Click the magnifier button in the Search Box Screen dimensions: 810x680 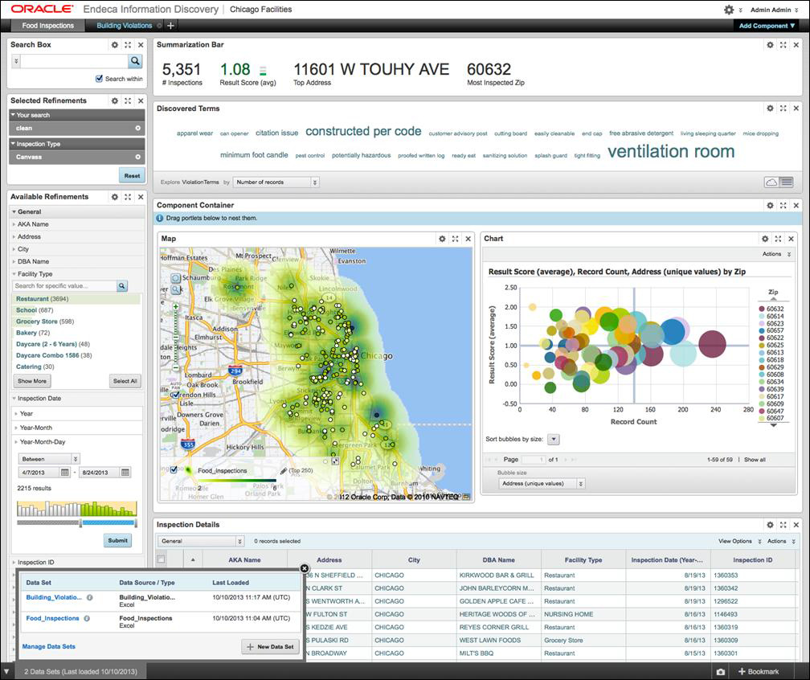click(135, 61)
